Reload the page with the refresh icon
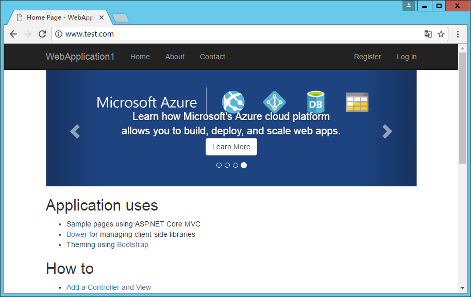The height and width of the screenshot is (297, 471). [x=42, y=34]
